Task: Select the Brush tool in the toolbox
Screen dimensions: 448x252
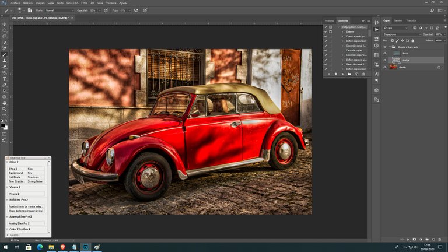Action: click(x=4, y=55)
